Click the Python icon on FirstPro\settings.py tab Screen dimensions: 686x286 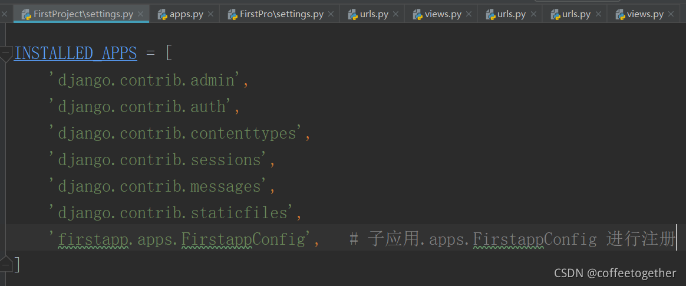(232, 14)
